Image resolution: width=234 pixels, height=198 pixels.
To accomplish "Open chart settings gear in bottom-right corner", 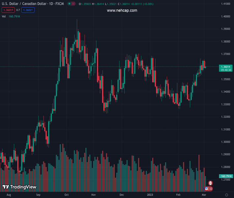I will coord(226,195).
